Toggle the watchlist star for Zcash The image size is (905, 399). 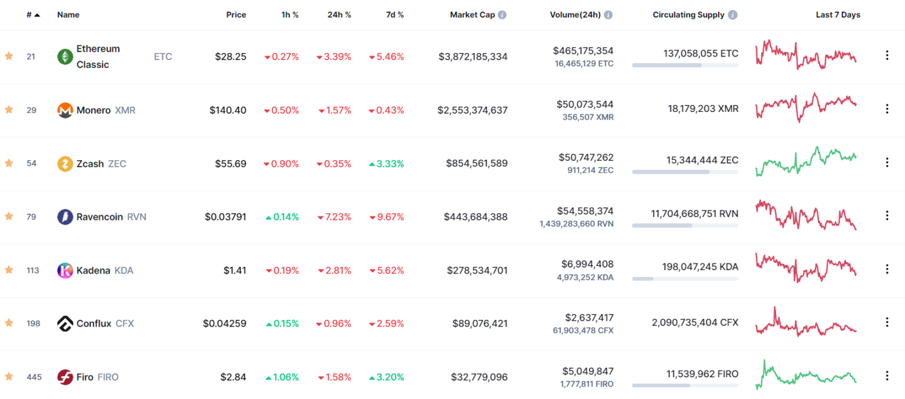9,163
